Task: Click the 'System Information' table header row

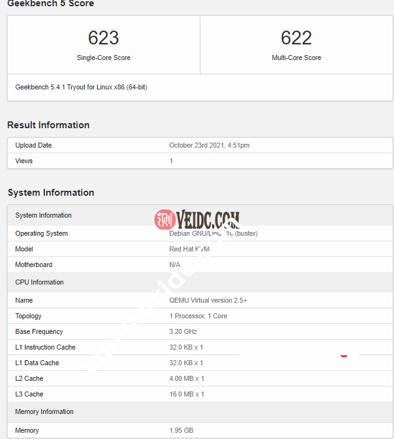Action: click(200, 215)
